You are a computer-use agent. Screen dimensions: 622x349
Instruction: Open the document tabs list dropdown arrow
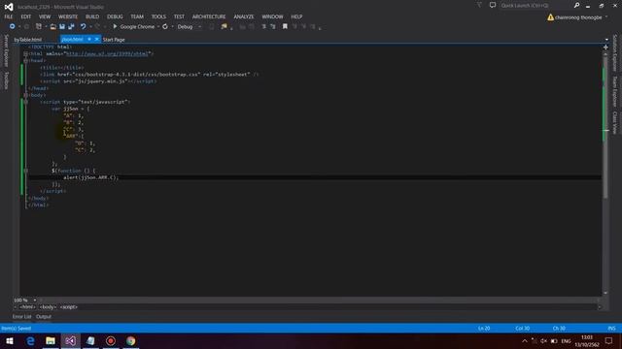606,40
